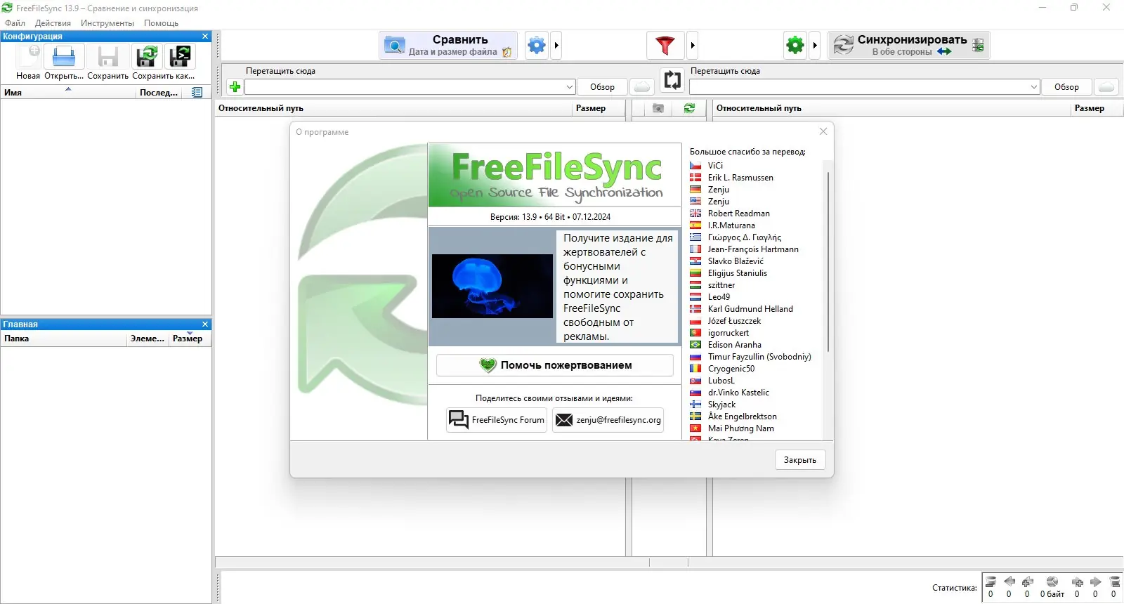Click right Обзор browse button
Viewport: 1124px width, 604px height.
1066,86
